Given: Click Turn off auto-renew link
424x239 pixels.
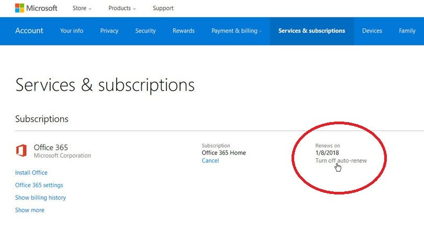Looking at the screenshot, I should [341, 161].
